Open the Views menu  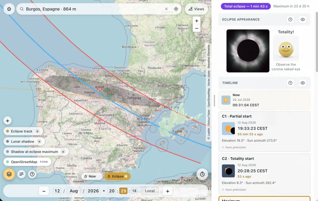click(196, 9)
